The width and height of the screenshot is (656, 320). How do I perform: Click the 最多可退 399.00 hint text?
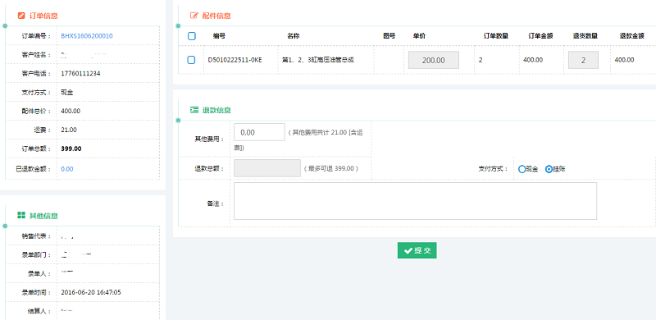pos(331,168)
